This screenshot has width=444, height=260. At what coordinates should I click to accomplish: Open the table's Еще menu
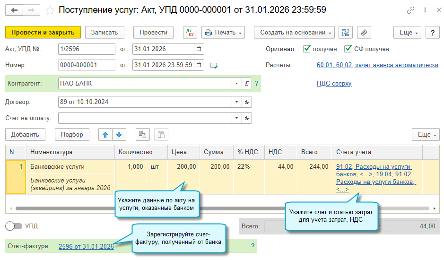(x=426, y=135)
